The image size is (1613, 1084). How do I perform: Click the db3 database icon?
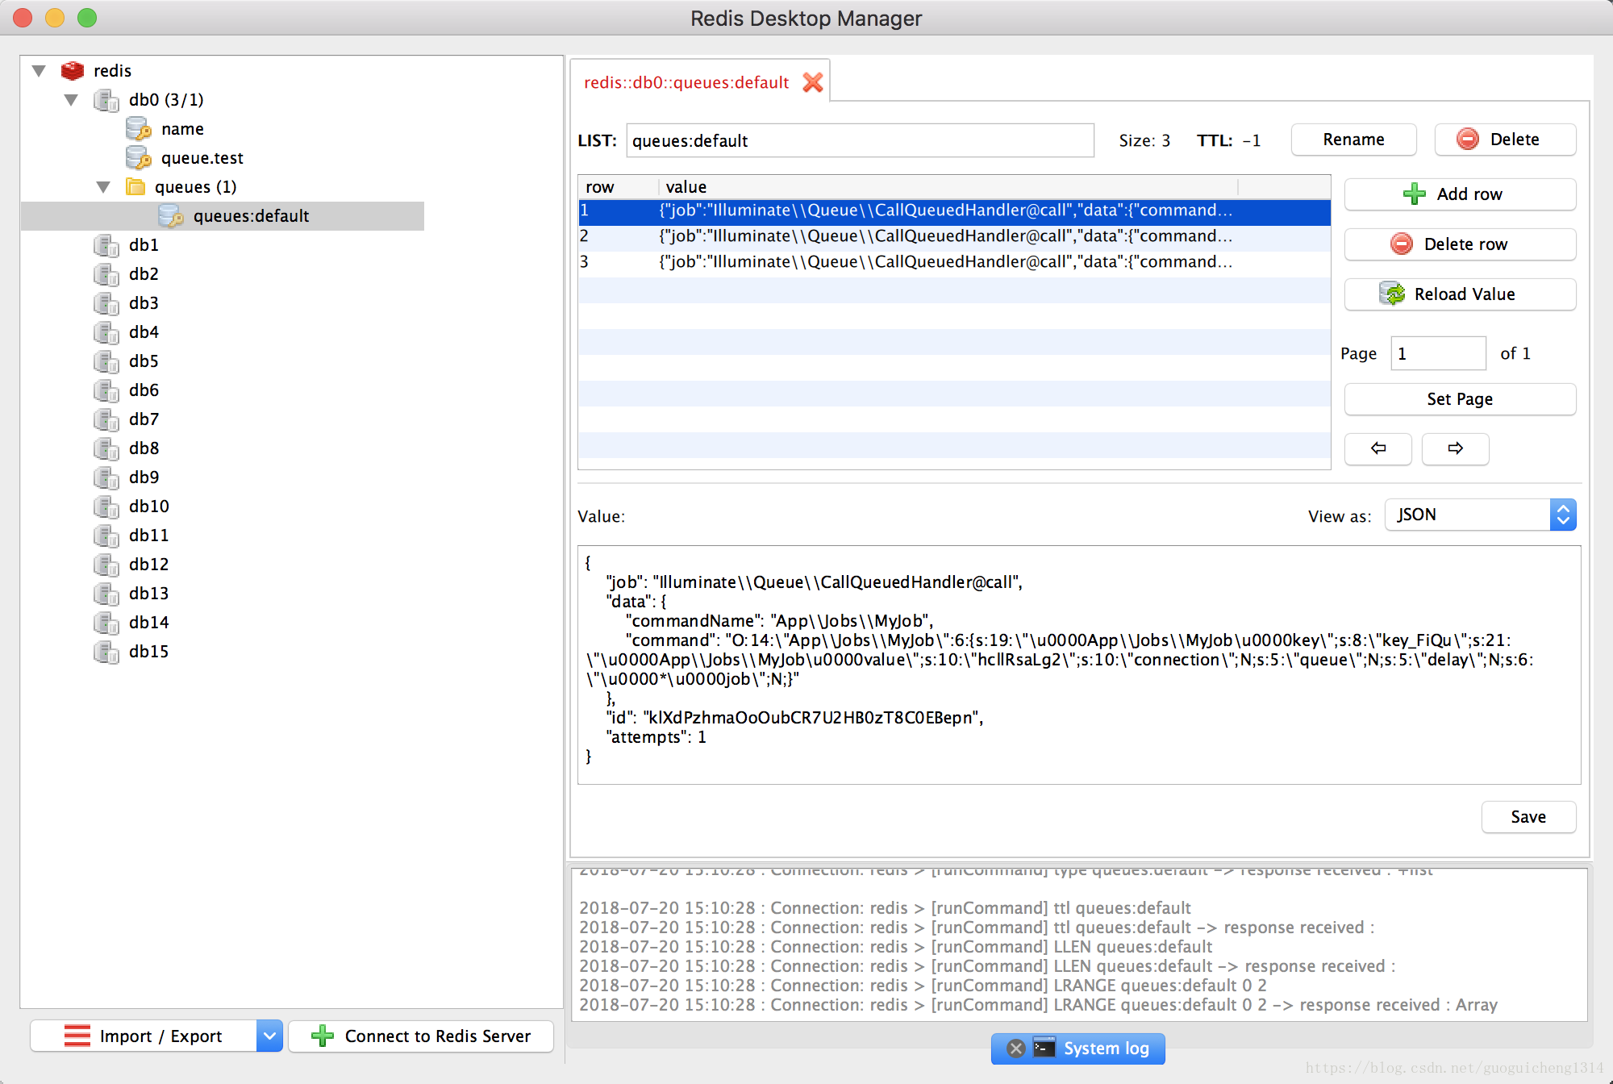click(x=106, y=303)
